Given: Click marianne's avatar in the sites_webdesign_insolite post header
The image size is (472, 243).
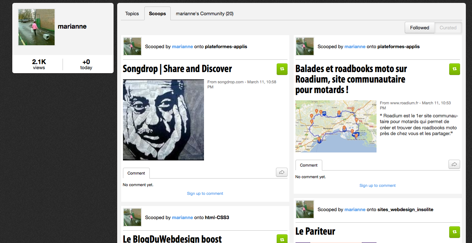Looking at the screenshot, I should pyautogui.click(x=305, y=209).
